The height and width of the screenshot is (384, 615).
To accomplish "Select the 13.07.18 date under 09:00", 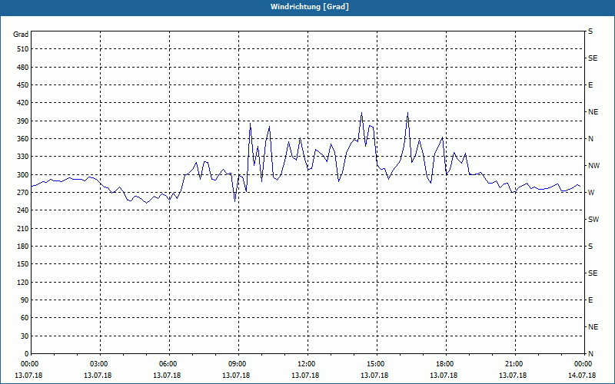I will click(236, 376).
